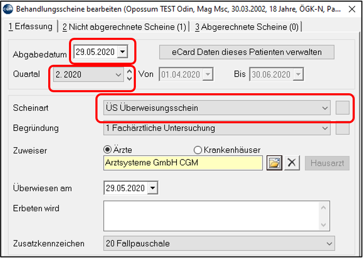Viewport: 363px width, 258px height.
Task: Click Erbeten wird scrollbar down arrow
Action: (324, 225)
